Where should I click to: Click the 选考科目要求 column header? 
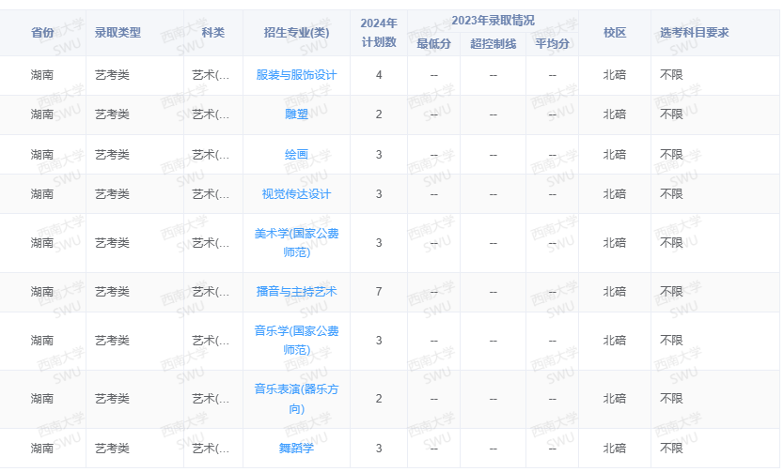[x=695, y=33]
